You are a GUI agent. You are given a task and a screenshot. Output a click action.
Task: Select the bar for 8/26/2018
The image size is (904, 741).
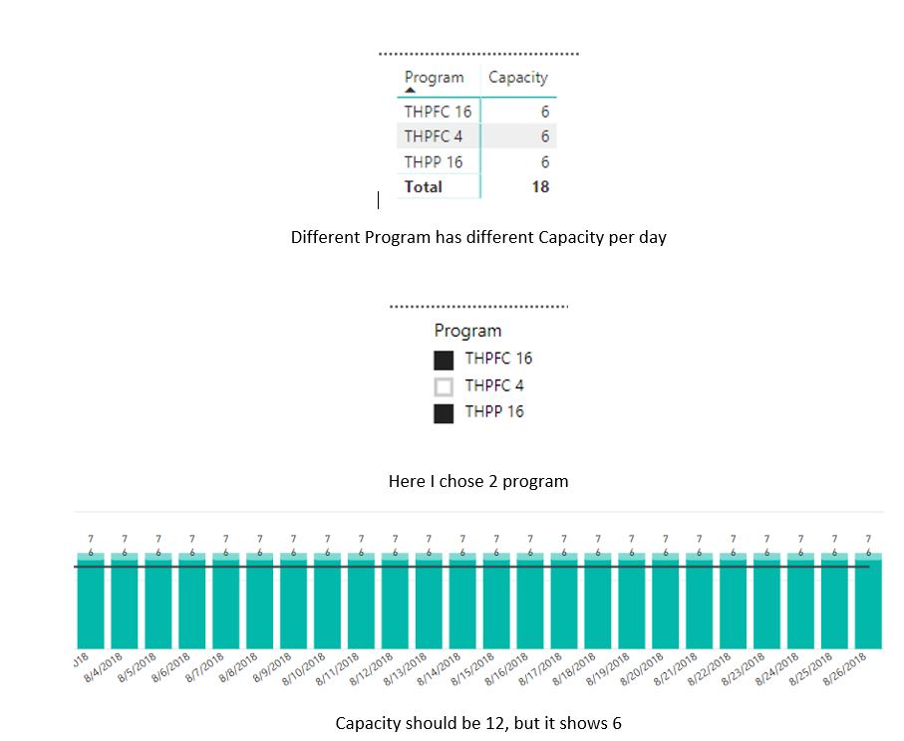click(868, 601)
